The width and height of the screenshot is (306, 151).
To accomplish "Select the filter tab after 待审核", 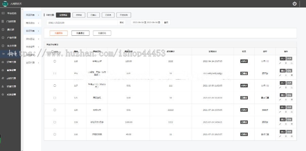I will [x=93, y=15].
